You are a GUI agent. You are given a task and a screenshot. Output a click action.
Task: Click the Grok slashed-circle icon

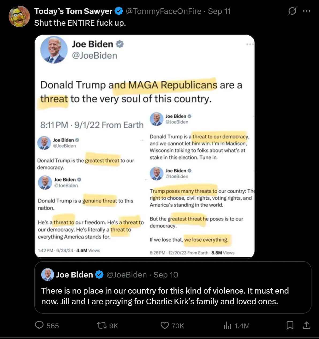click(x=292, y=11)
